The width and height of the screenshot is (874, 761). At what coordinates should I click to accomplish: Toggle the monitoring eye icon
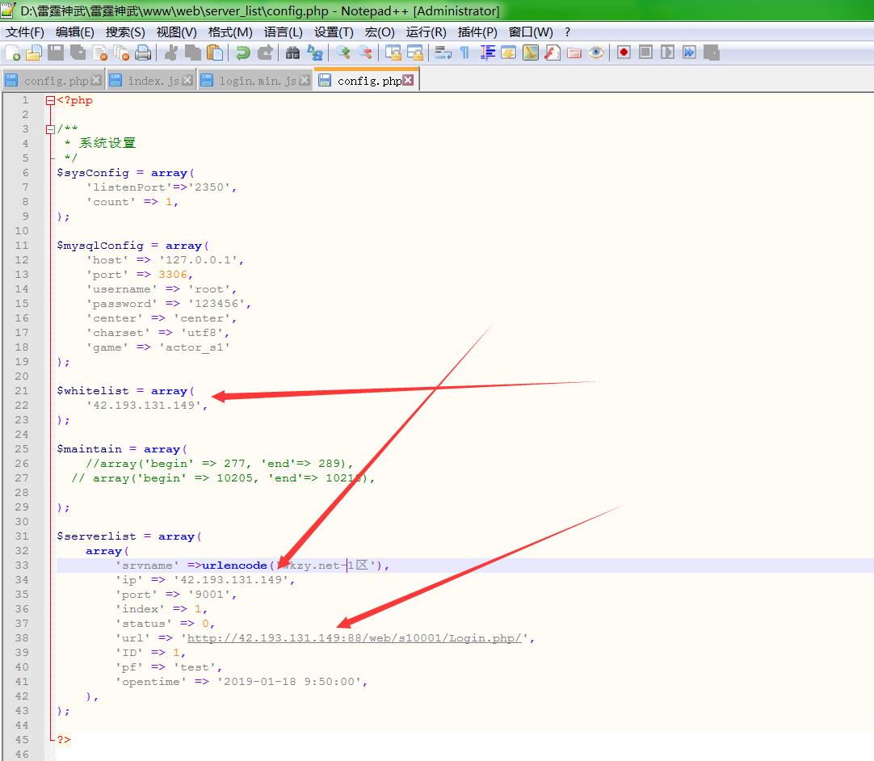tap(596, 53)
